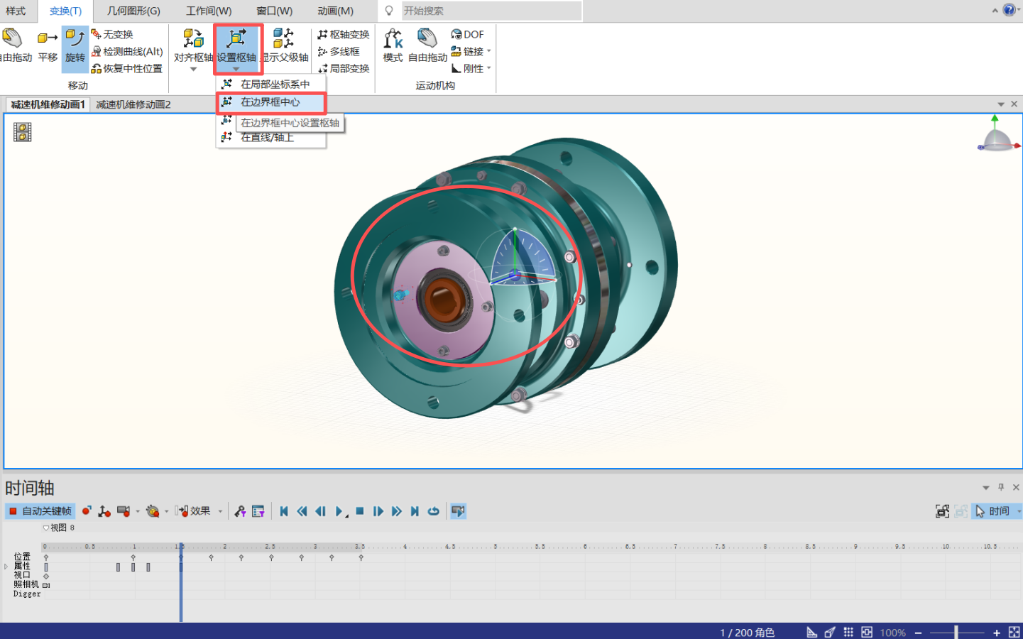Click the 局部变换 (Local Transform) option

pos(344,68)
